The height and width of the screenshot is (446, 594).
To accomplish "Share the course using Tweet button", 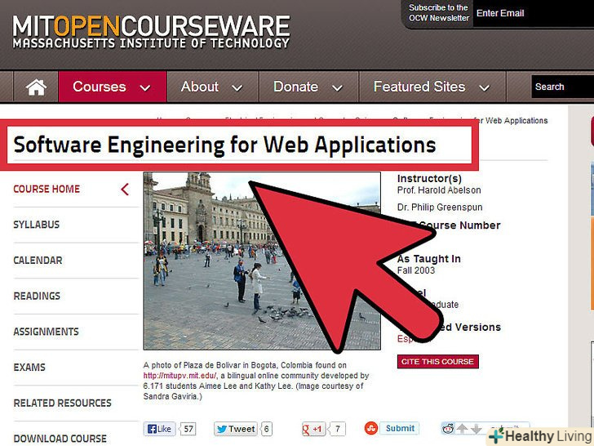I will [x=236, y=429].
